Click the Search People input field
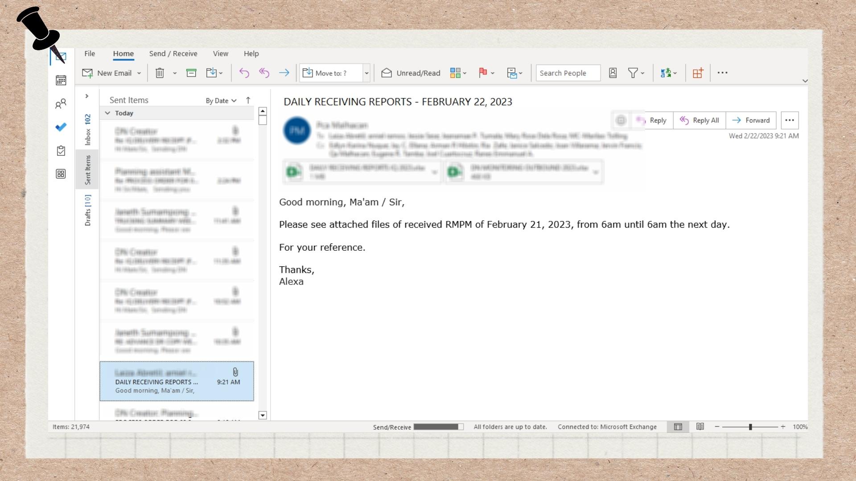This screenshot has width=856, height=481. pyautogui.click(x=568, y=73)
